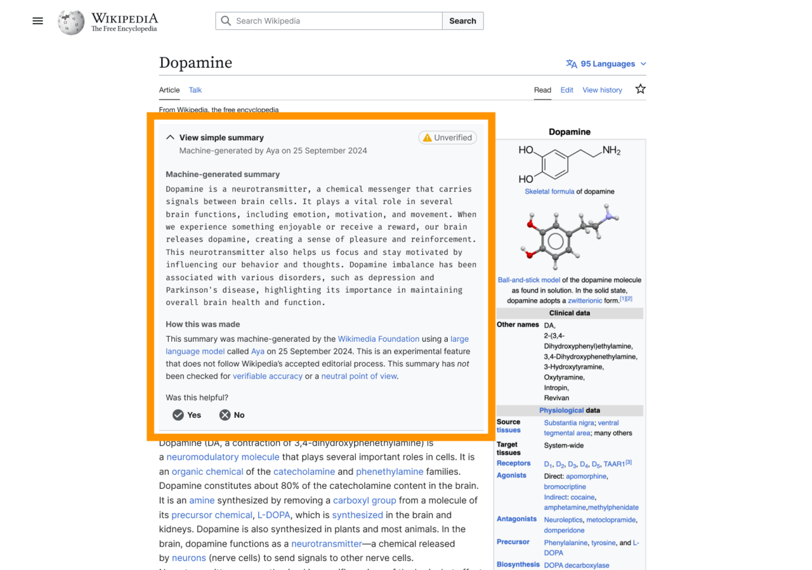Open the catecholamine link
Screen dimensions: 812x570
coord(304,472)
